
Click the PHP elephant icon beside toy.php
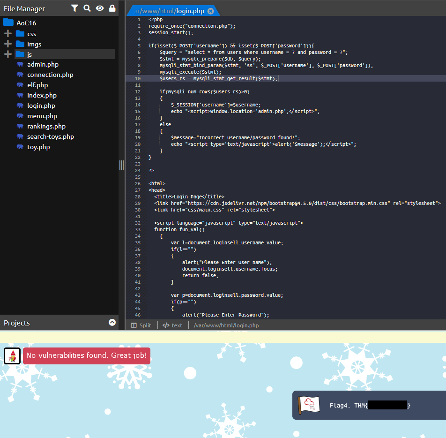pos(20,147)
